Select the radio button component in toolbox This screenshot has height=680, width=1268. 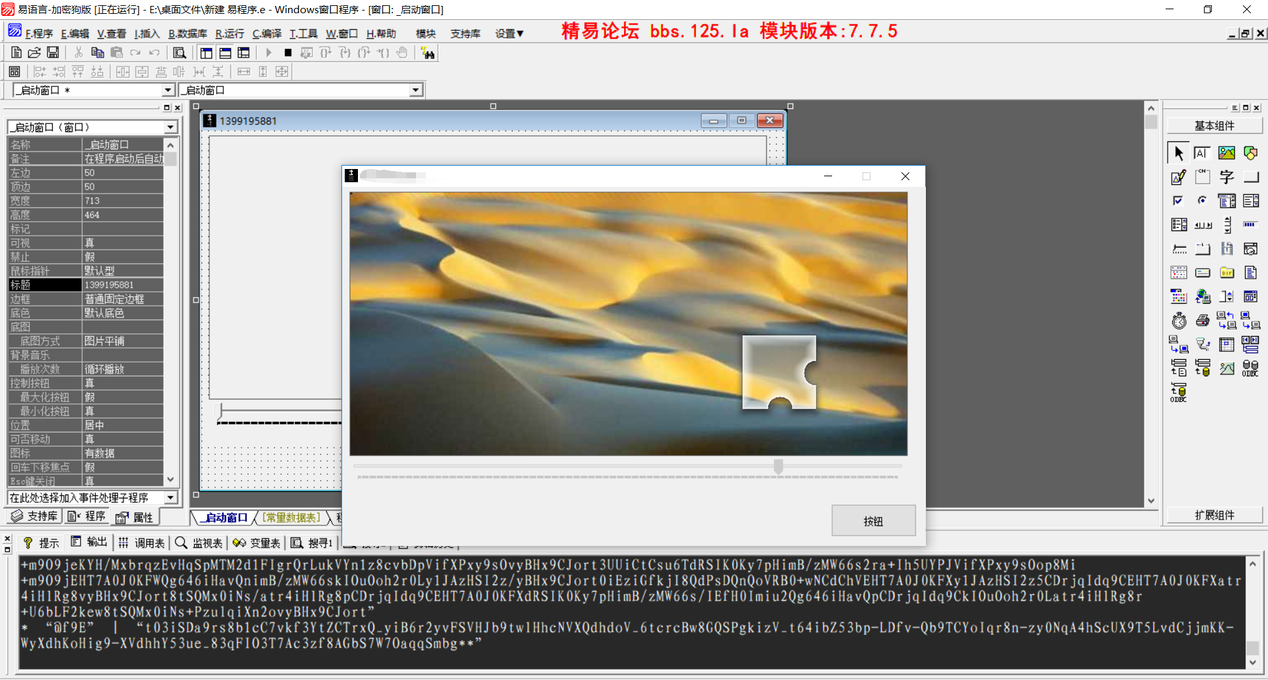[x=1203, y=201]
